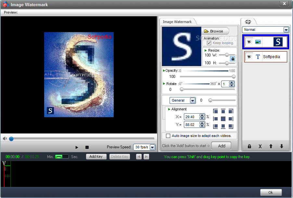The width and height of the screenshot is (293, 198).
Task: Align watermark to top-left corner
Action: coord(215,111)
